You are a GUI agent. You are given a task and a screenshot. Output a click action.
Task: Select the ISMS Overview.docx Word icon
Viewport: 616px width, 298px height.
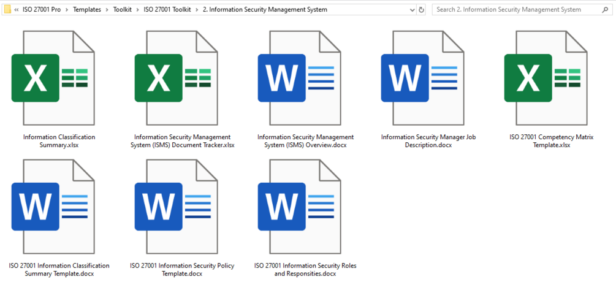point(299,78)
